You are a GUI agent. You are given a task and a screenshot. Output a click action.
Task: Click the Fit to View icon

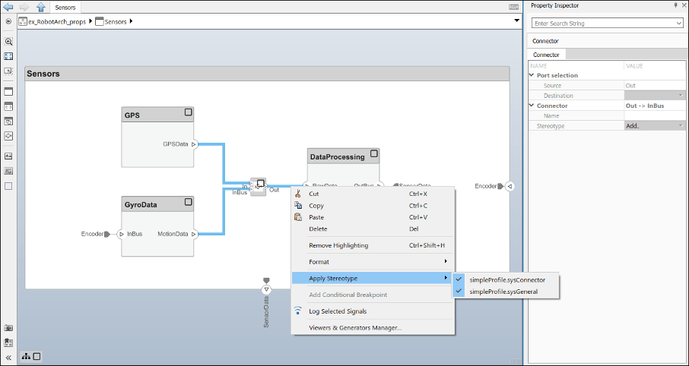pos(8,57)
